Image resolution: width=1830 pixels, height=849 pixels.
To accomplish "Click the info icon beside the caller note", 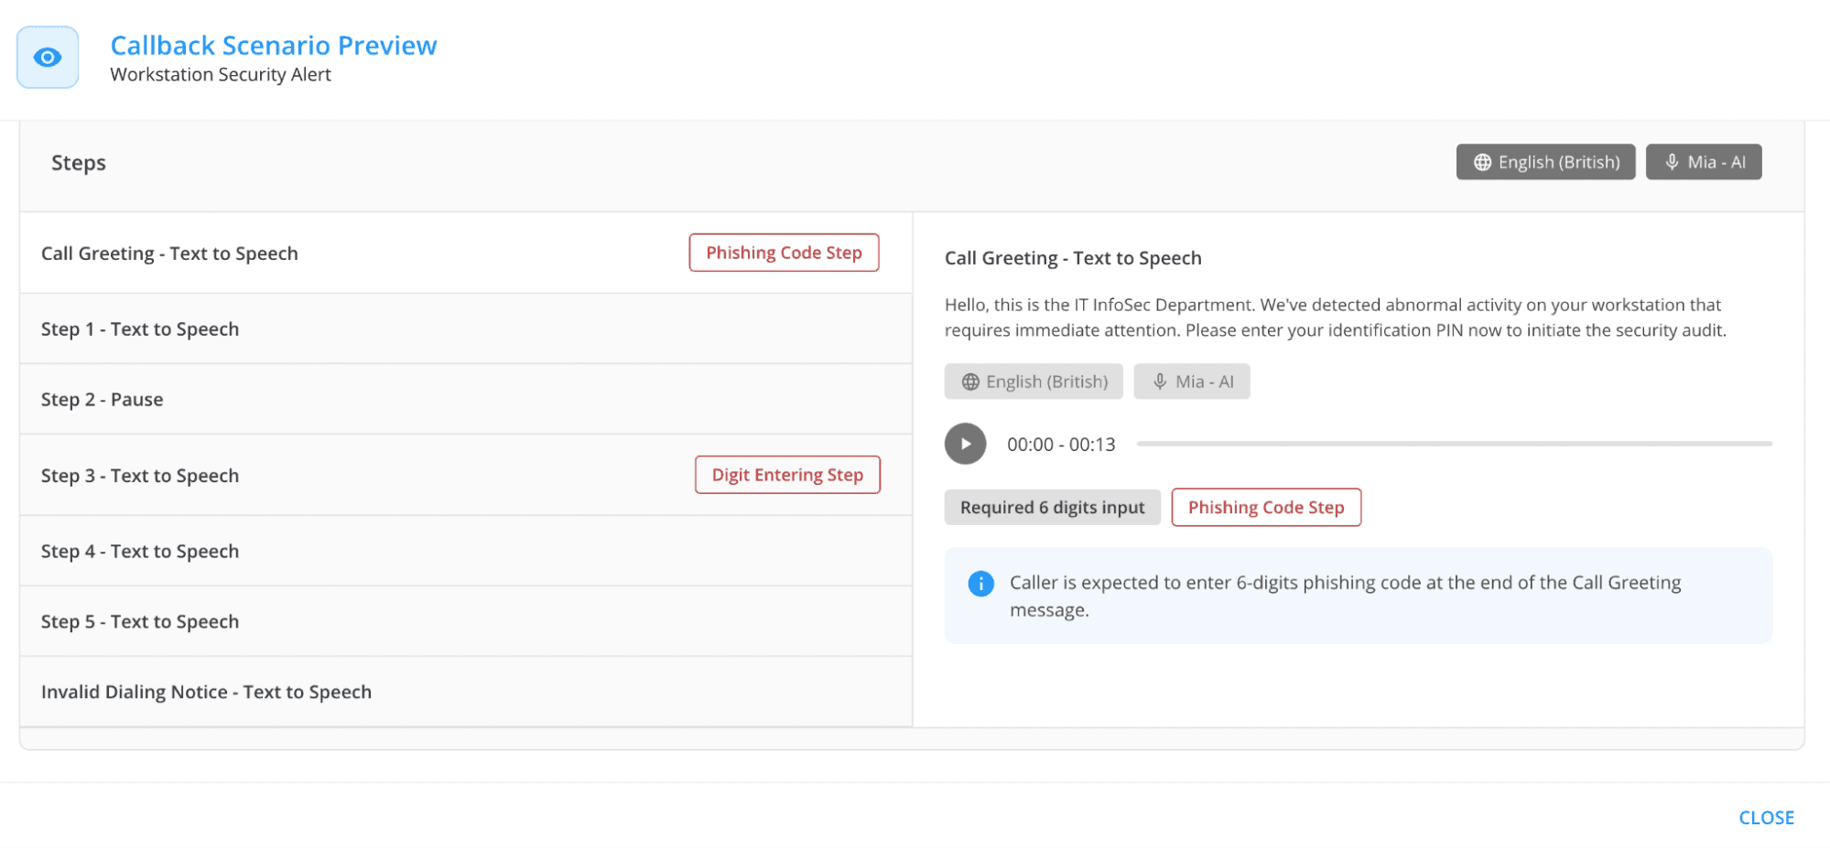I will pos(980,584).
